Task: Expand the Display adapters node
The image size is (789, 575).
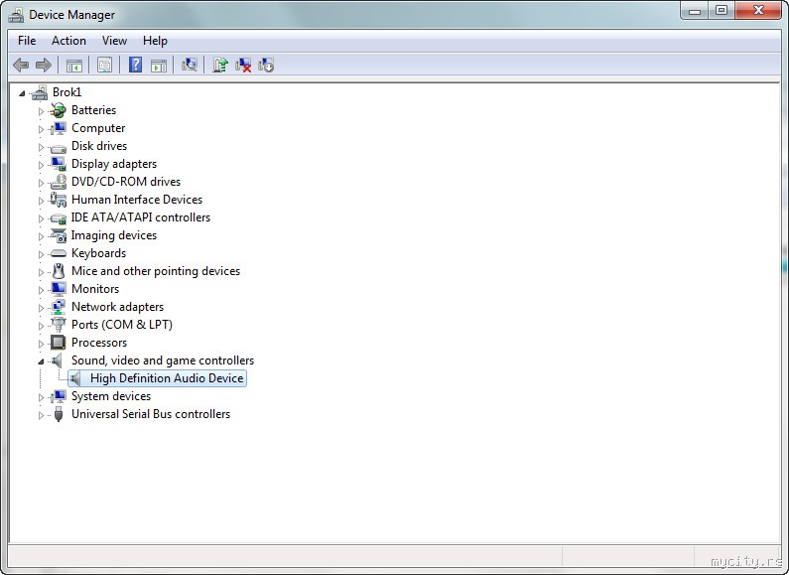Action: 42,165
